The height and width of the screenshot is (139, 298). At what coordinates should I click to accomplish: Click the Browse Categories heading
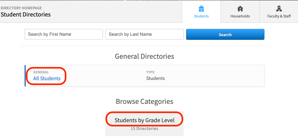click(x=144, y=101)
